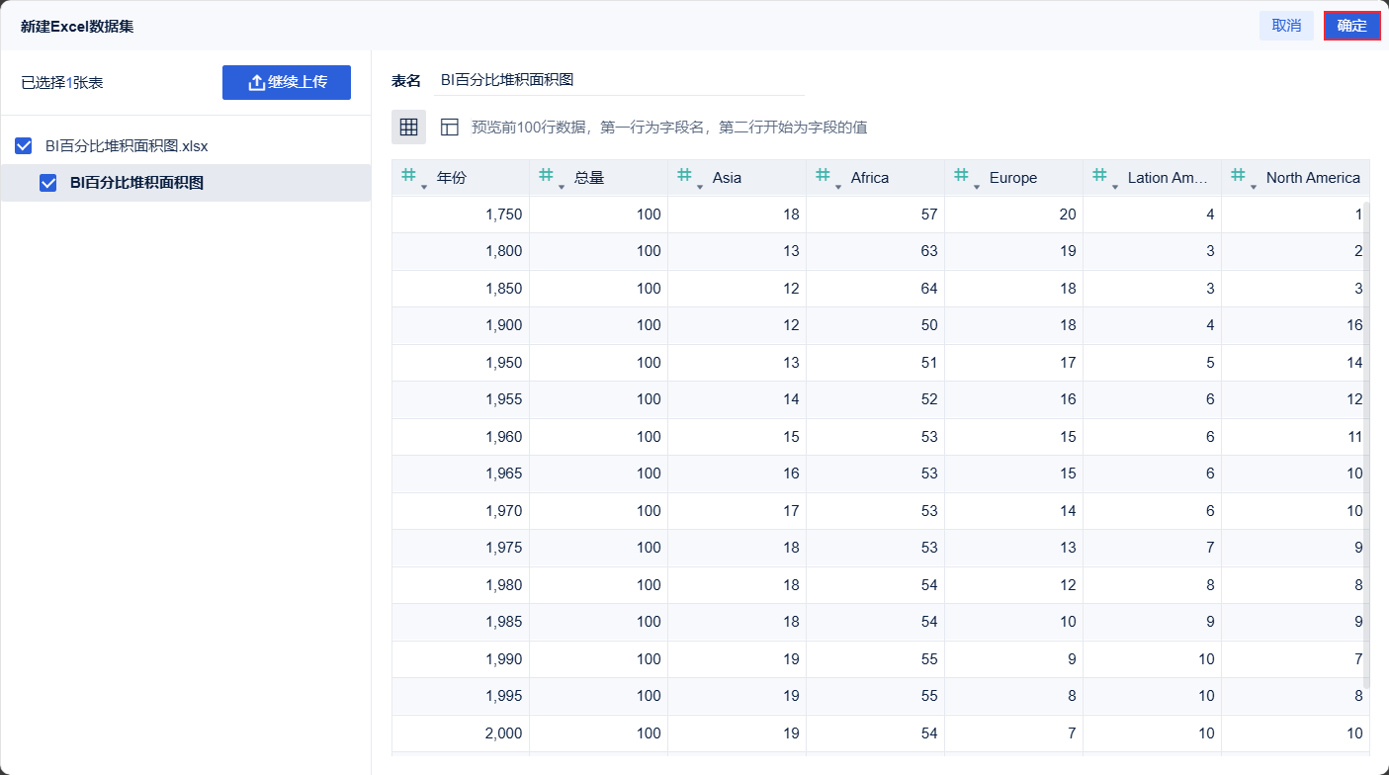
Task: Click the number type icon for 年份
Action: pyautogui.click(x=408, y=176)
